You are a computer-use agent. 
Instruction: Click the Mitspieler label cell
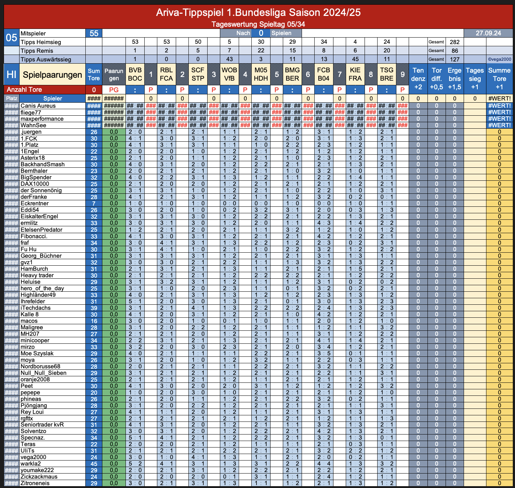[x=52, y=33]
